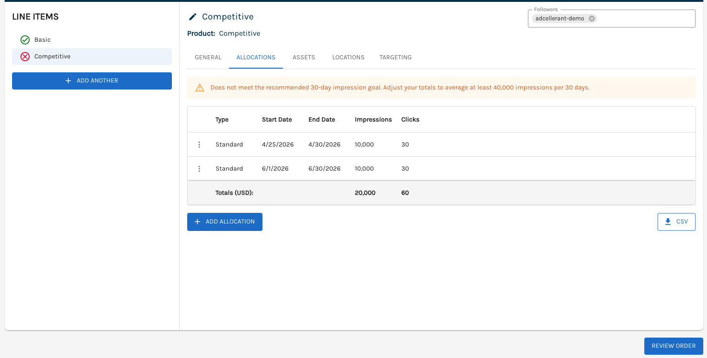Click inside the Followers input field
The image size is (707, 358).
(x=646, y=19)
